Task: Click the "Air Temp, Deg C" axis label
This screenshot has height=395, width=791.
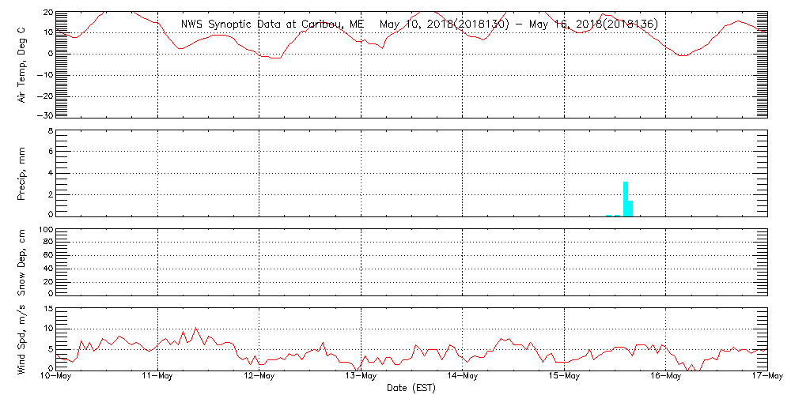Action: click(x=22, y=64)
